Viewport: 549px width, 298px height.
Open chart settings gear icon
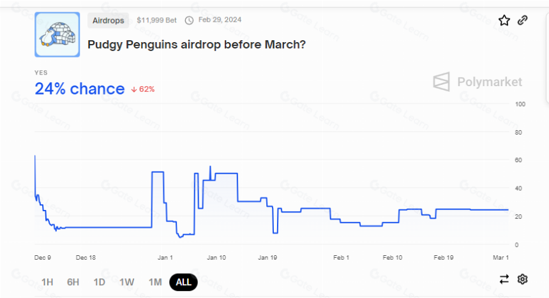tap(522, 279)
